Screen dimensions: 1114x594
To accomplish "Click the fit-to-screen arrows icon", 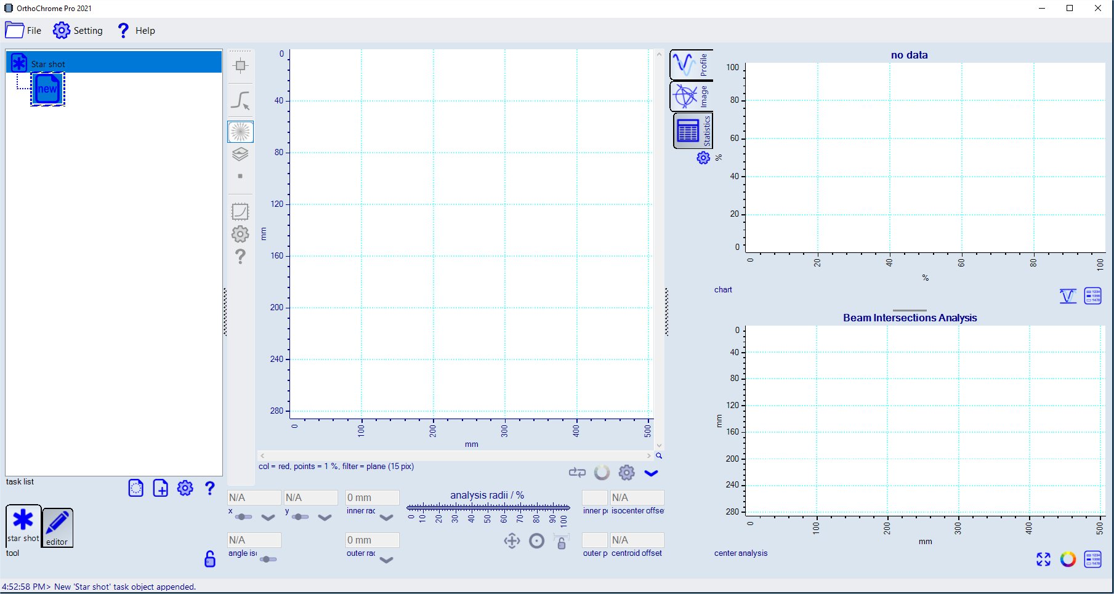I will (x=1043, y=559).
